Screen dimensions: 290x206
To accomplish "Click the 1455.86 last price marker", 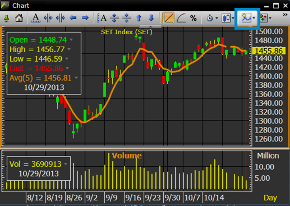I will point(269,51).
